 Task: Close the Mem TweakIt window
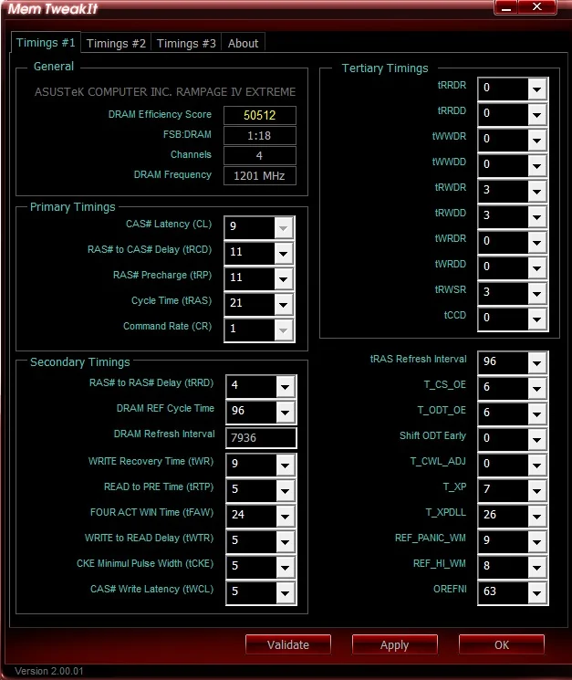[537, 7]
